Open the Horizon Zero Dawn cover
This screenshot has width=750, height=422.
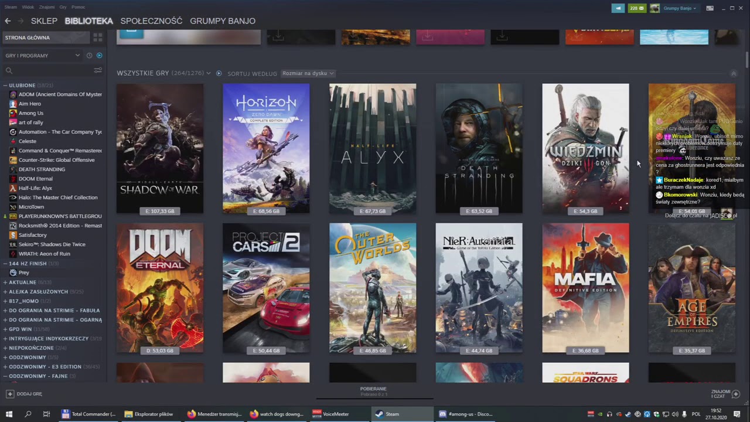pyautogui.click(x=266, y=149)
